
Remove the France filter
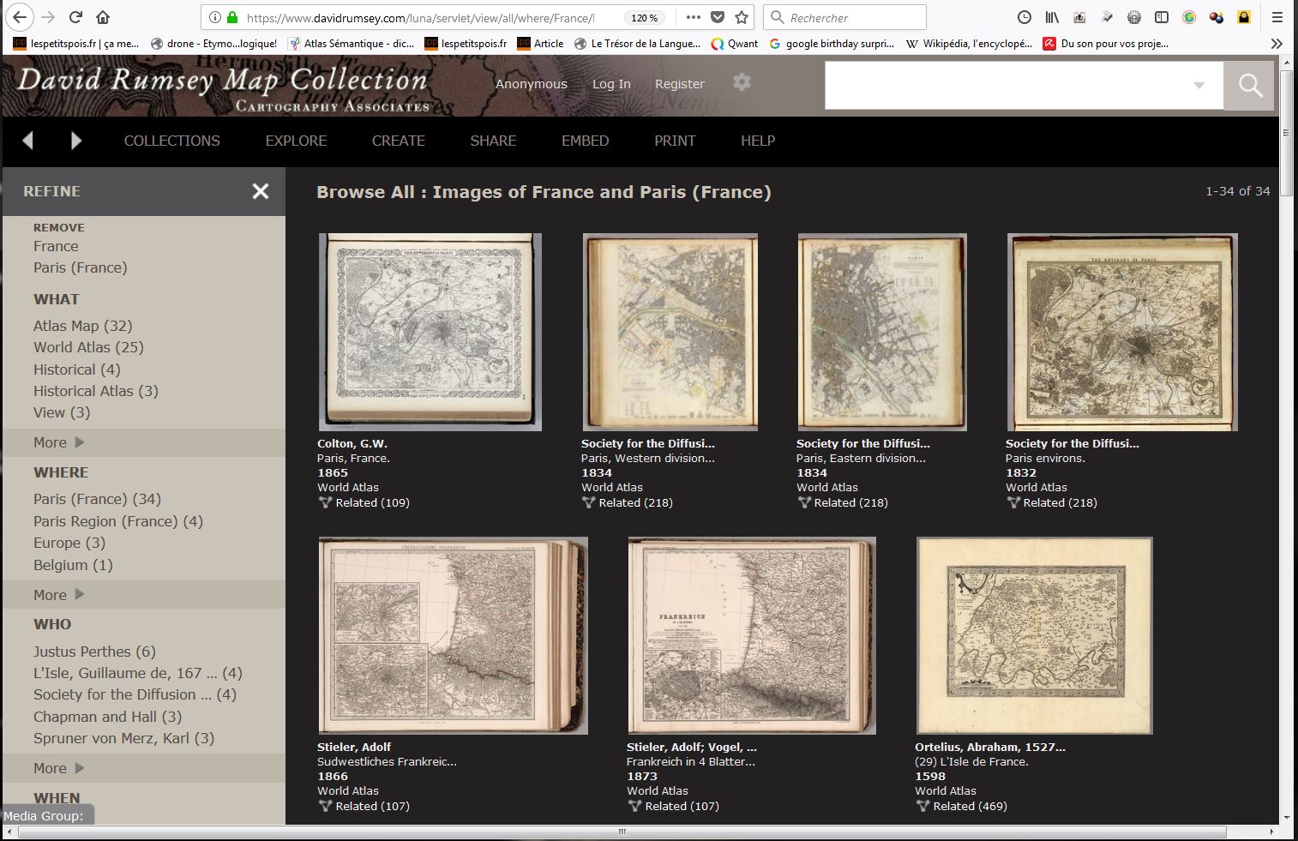pos(56,246)
